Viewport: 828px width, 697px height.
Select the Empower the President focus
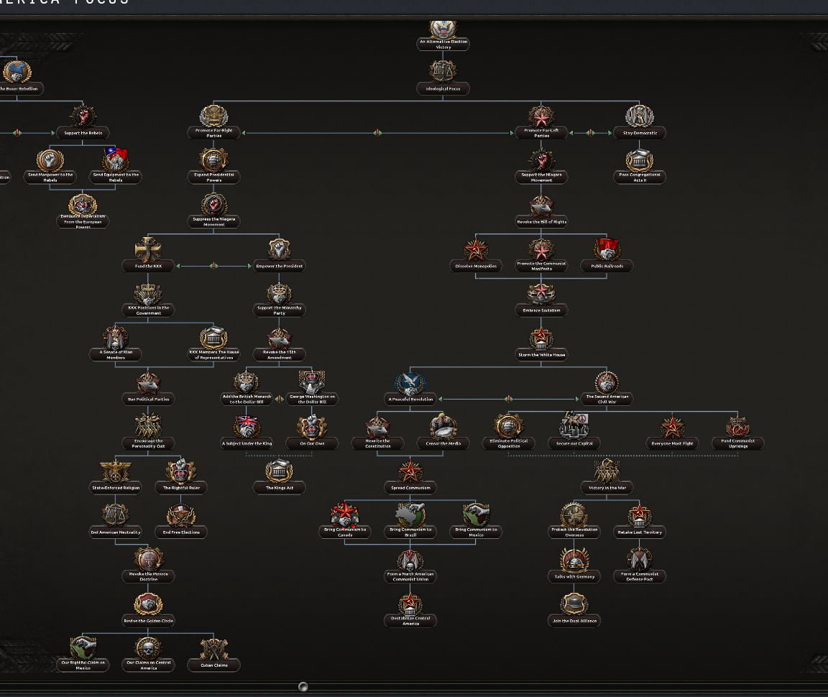pos(280,256)
